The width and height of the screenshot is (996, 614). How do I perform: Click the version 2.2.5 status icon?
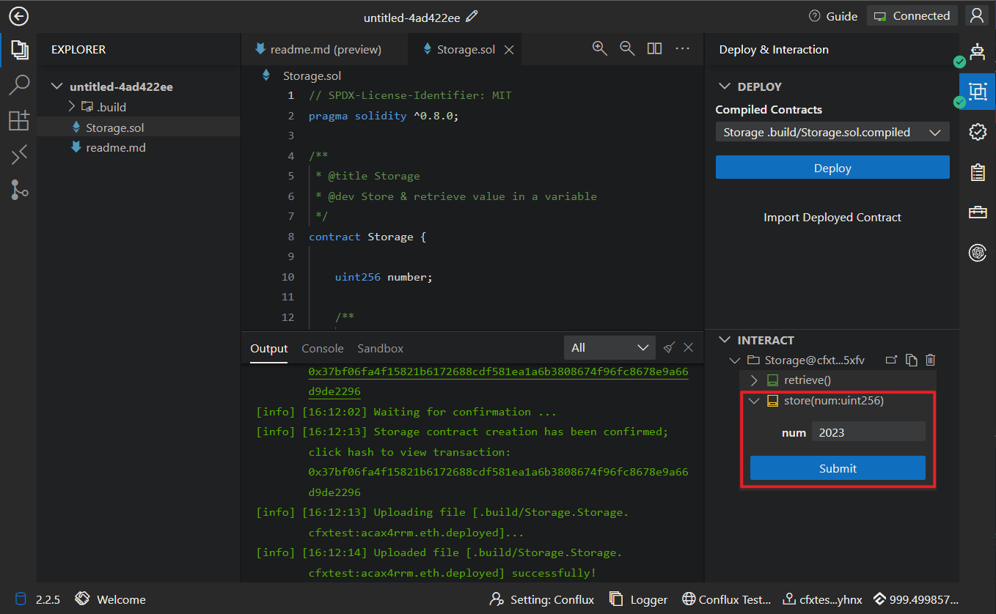tap(20, 599)
